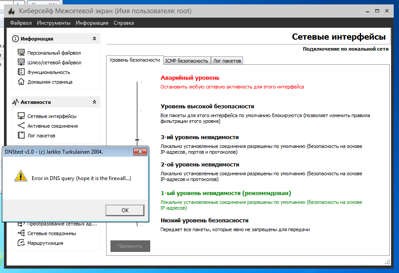Click the Применить button

[x=130, y=246]
